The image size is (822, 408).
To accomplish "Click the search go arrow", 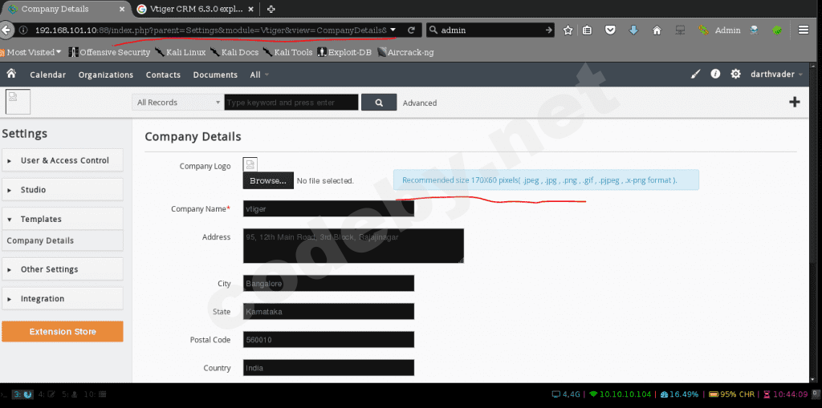I will point(548,30).
